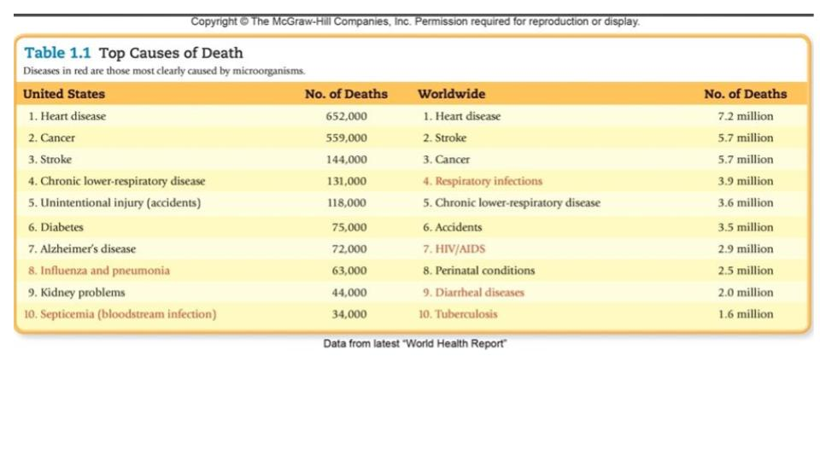Viewport: 820px width, 461px height.
Task: Click the red "Influenza and pneumonia" entry
Action: click(98, 271)
